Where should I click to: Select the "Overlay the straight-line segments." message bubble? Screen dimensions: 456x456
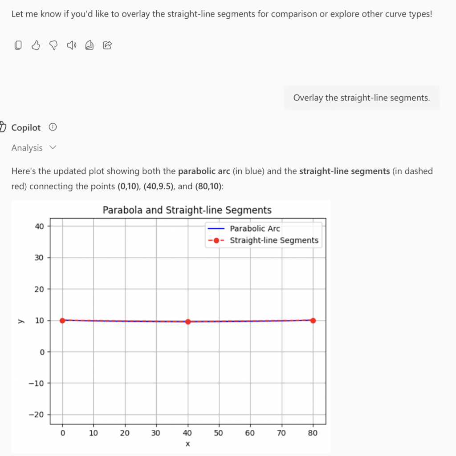(x=361, y=98)
